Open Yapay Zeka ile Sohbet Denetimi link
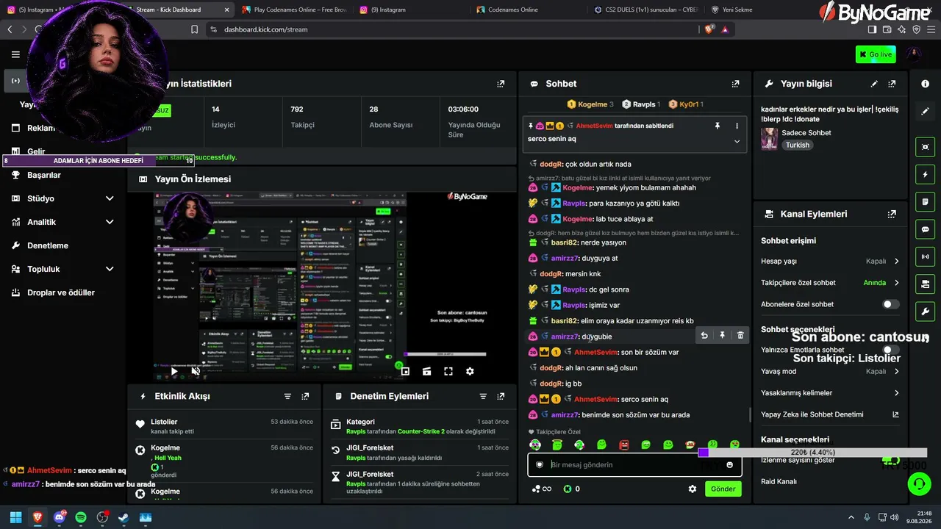The width and height of the screenshot is (941, 529). click(831, 414)
